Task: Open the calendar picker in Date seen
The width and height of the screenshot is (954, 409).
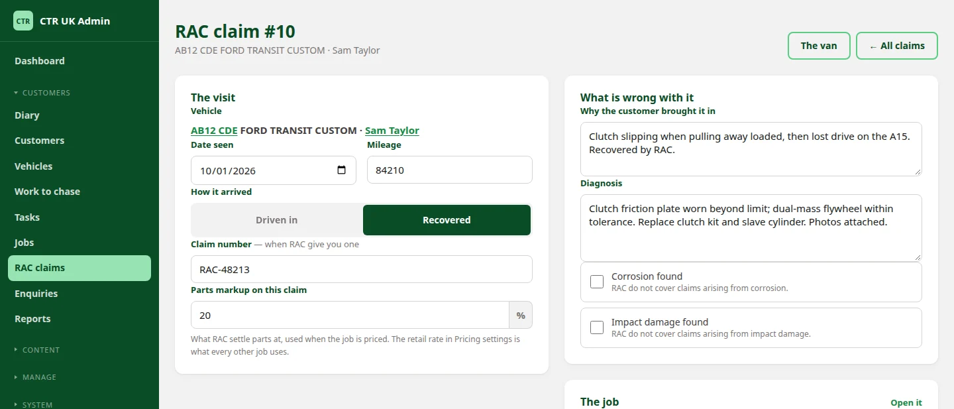Action: [x=341, y=170]
